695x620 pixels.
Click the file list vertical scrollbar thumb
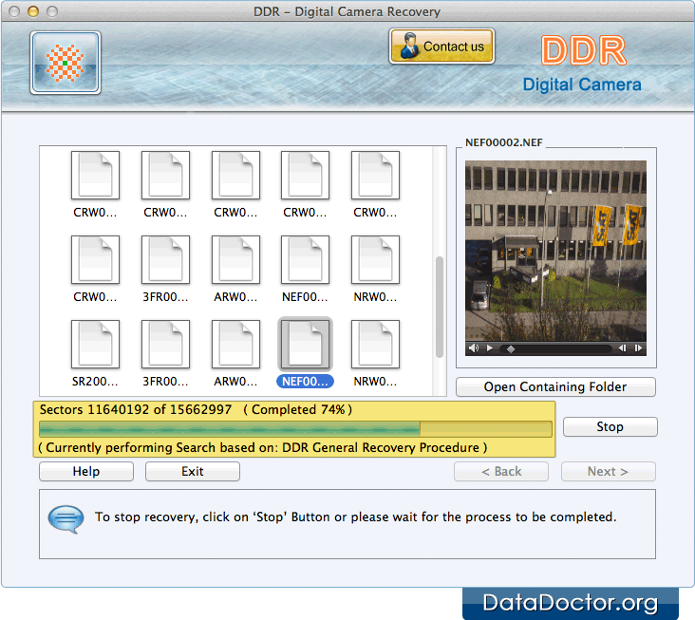coord(440,307)
